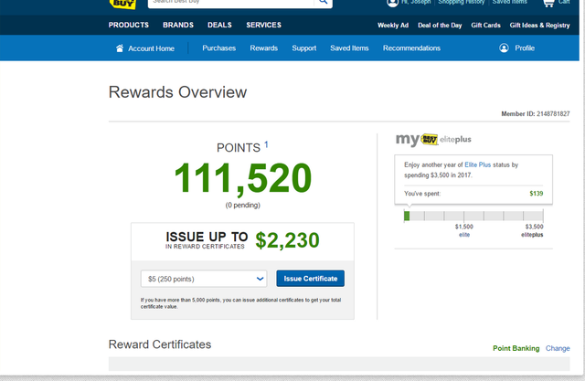The image size is (585, 381).
Task: Click the points footnote 1 superscript
Action: tap(266, 144)
